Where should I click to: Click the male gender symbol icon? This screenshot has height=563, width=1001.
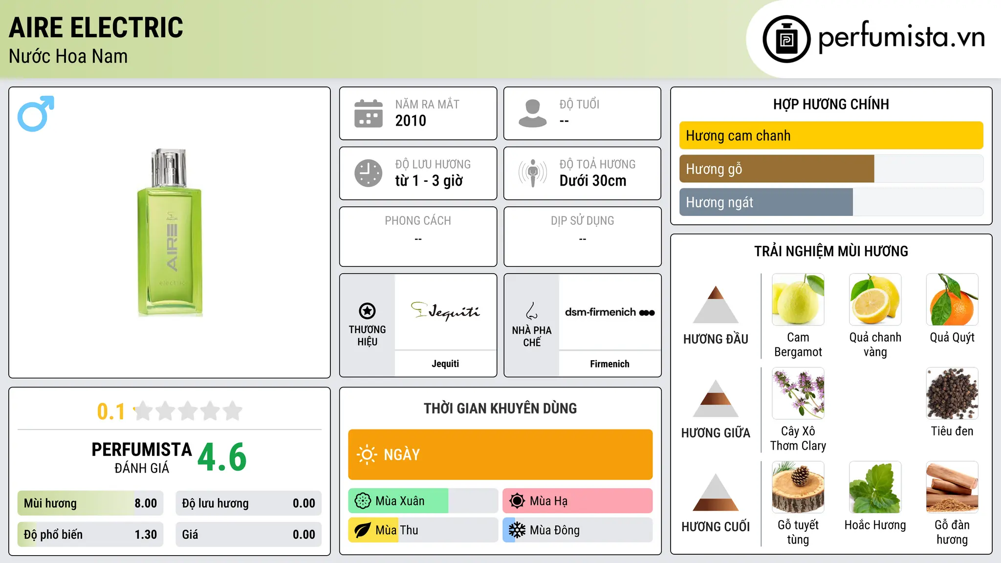pyautogui.click(x=36, y=113)
